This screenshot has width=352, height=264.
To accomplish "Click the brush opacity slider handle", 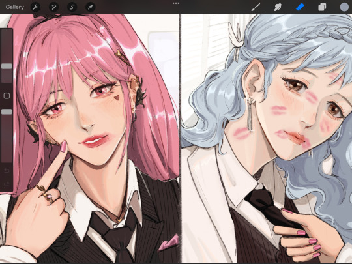I will [7, 112].
